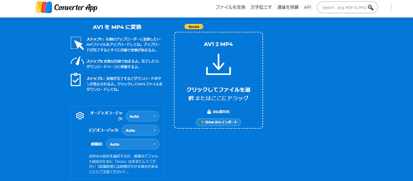Click the Converter App logo
413x181 pixels.
click(67, 7)
